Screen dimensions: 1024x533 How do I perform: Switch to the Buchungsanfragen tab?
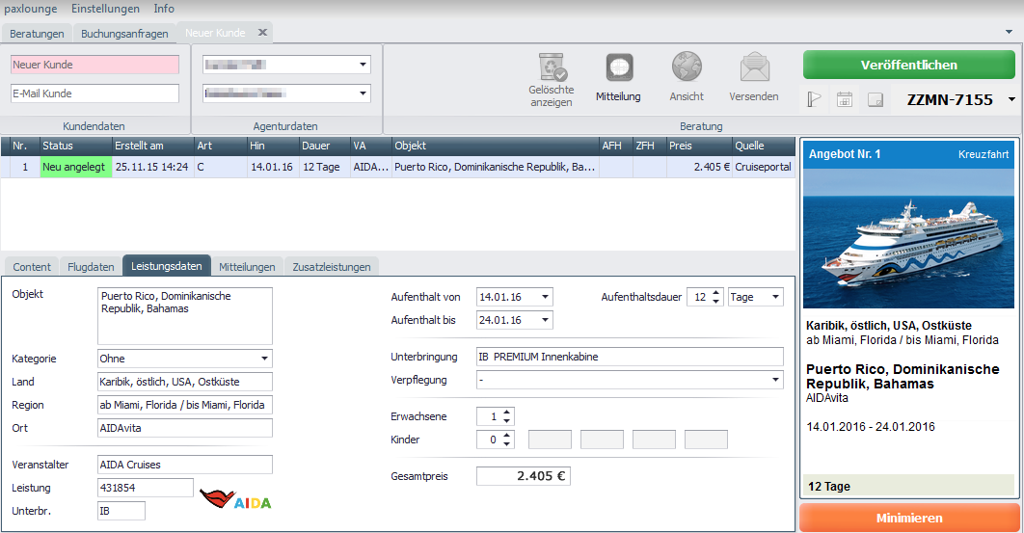coord(124,34)
